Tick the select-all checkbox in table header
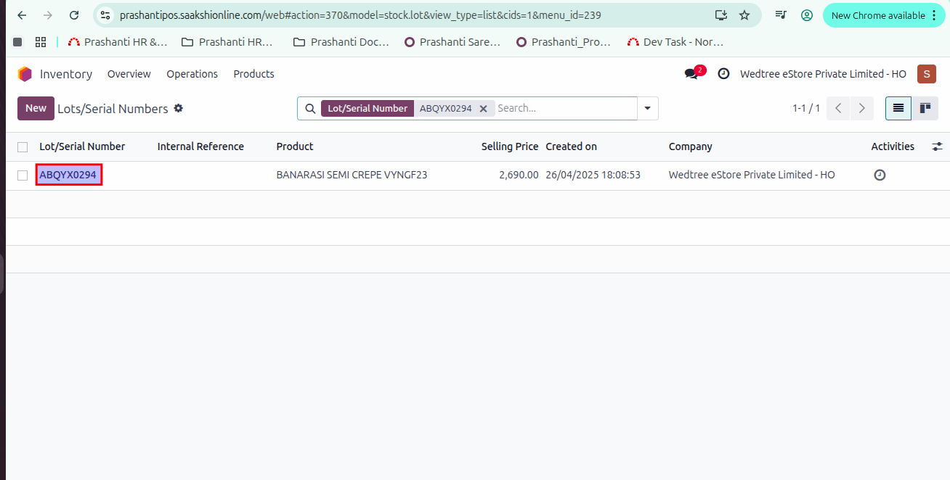The image size is (950, 480). click(23, 147)
